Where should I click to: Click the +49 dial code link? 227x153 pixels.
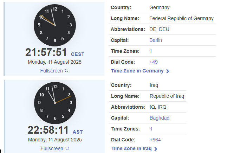154,62
